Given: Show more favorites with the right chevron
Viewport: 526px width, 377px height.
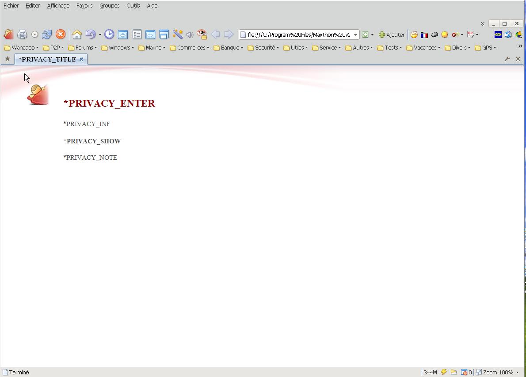Looking at the screenshot, I should point(521,46).
